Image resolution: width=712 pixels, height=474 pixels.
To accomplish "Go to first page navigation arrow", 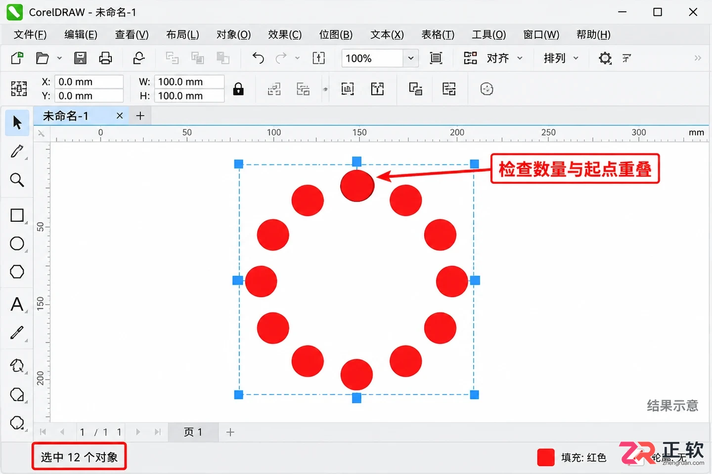I will [x=43, y=432].
